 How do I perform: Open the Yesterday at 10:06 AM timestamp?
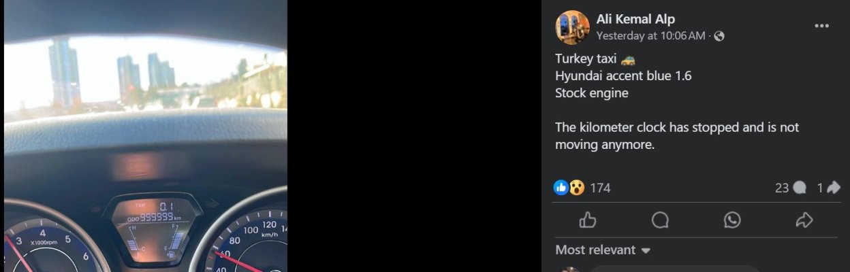650,36
